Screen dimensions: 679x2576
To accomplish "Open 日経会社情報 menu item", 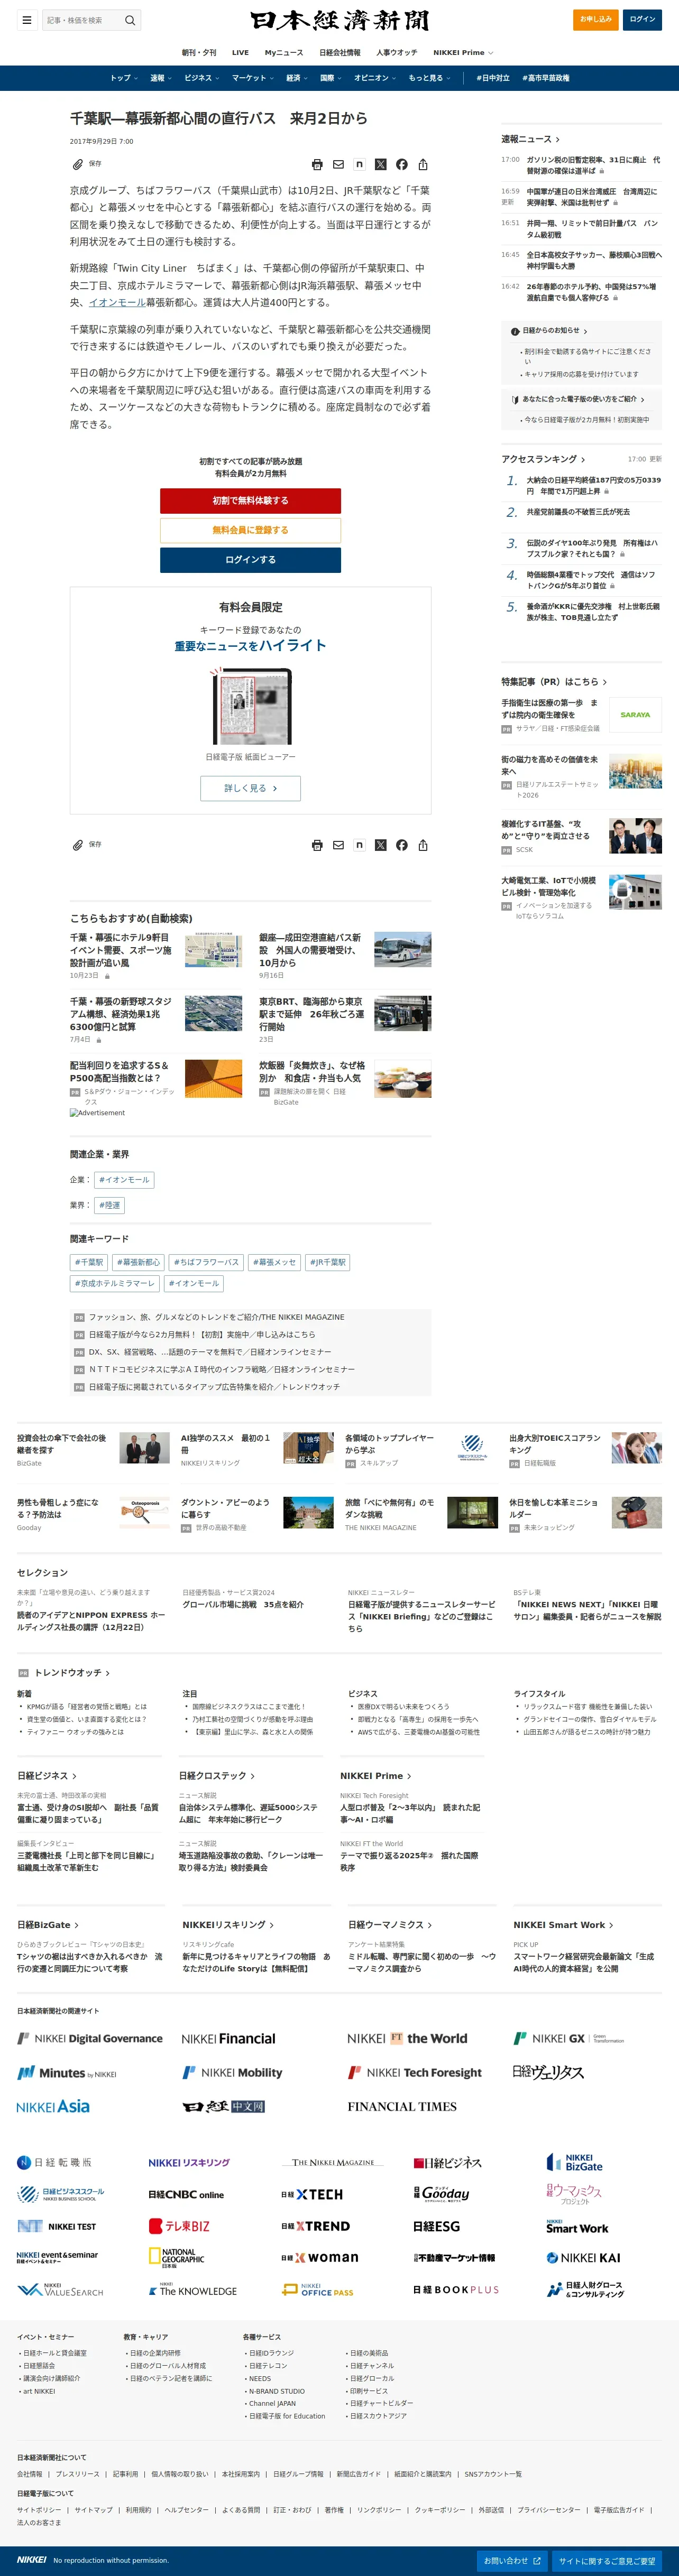I will 340,52.
